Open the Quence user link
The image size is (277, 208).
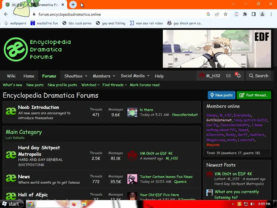coord(180,182)
